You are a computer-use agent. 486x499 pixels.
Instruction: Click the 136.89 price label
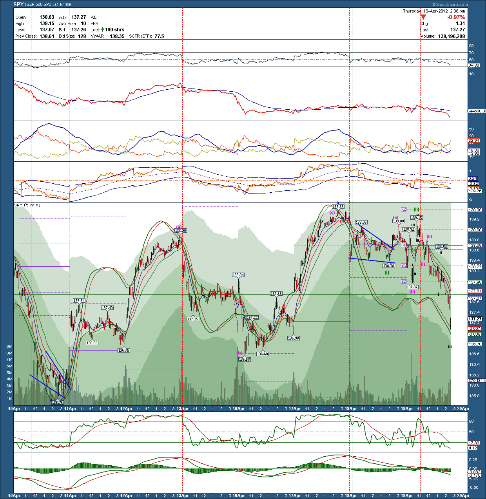point(92,343)
